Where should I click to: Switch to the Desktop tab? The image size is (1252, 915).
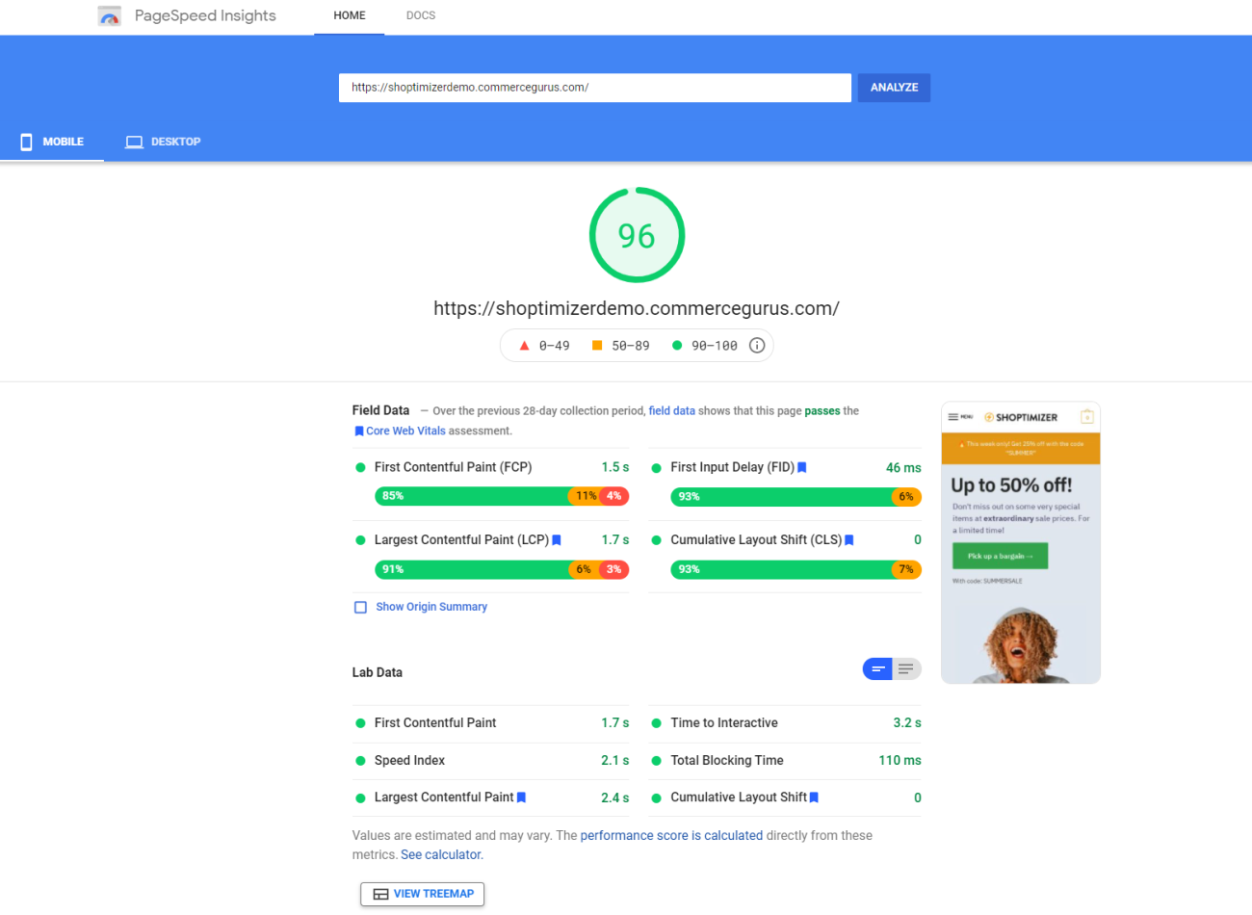pos(163,142)
